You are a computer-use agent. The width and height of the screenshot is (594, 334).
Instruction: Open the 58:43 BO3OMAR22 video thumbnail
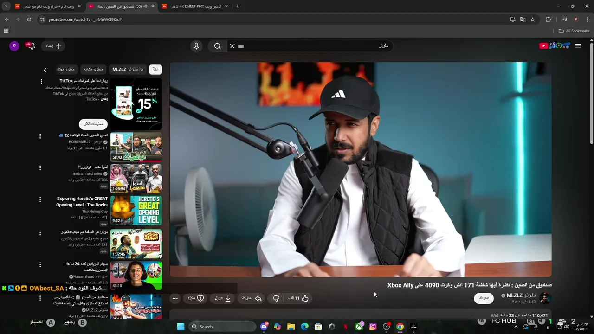coord(136,147)
